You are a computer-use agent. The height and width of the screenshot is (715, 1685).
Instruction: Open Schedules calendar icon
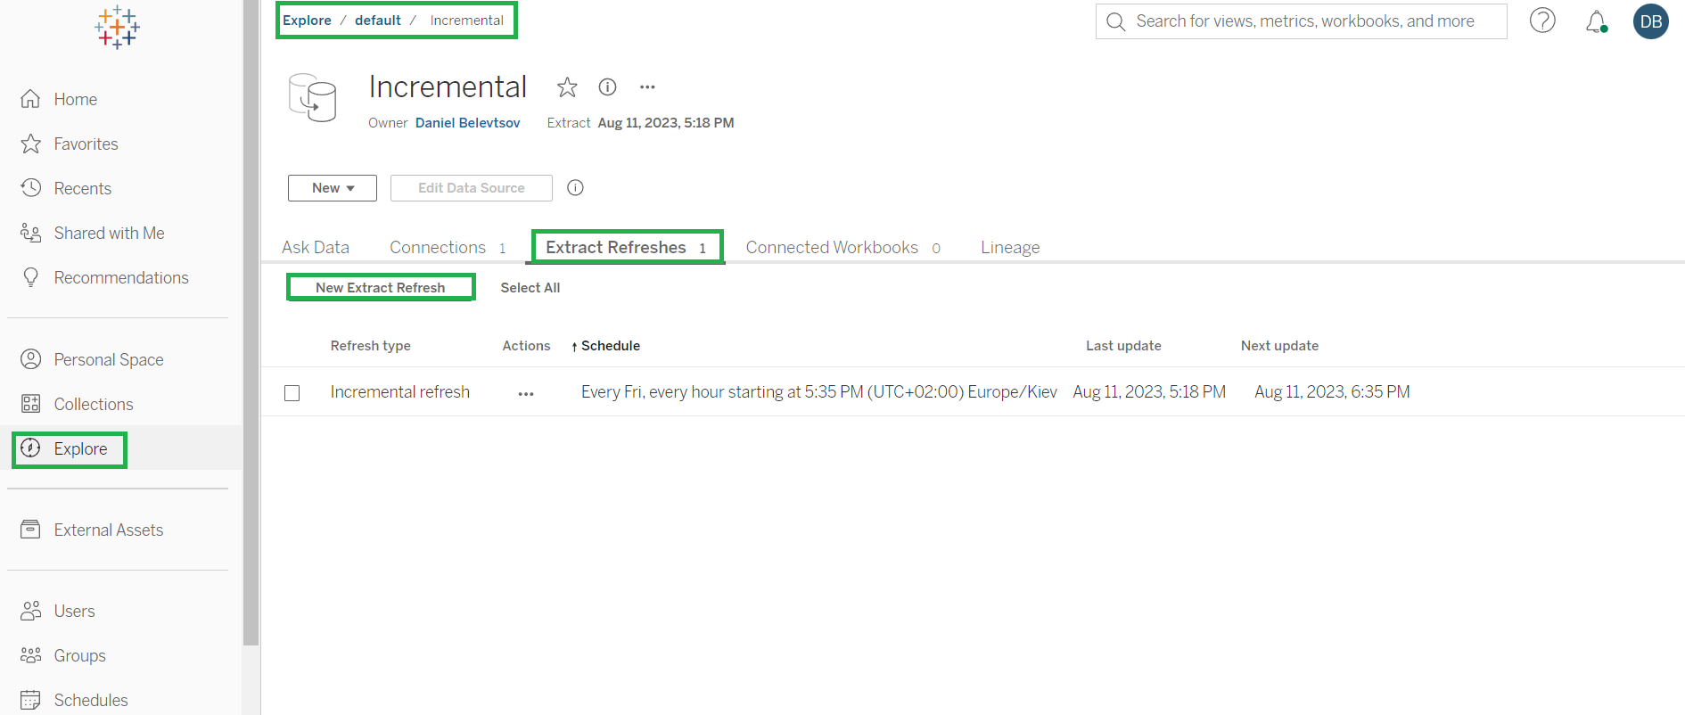30,700
